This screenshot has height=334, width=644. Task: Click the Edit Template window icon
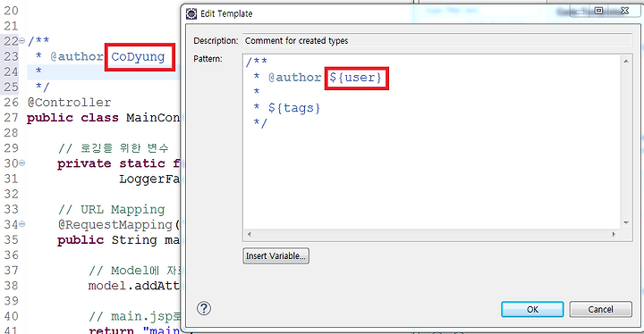tap(191, 13)
